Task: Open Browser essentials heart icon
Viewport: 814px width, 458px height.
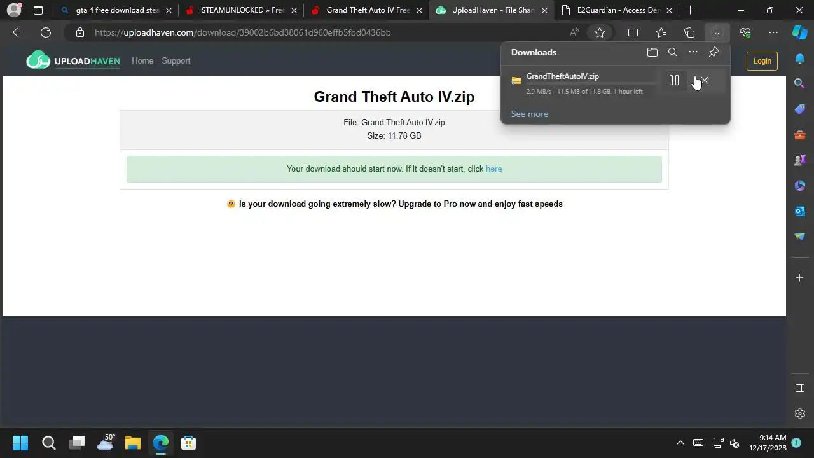Action: 745,32
